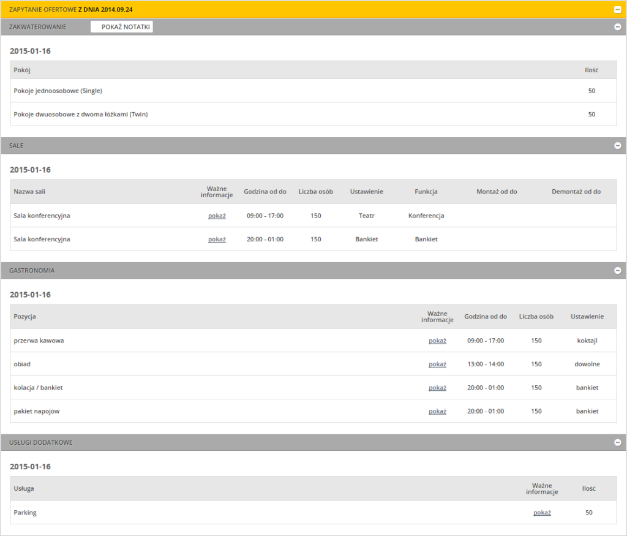Click the SALE section title
627x536 pixels.
(17, 146)
